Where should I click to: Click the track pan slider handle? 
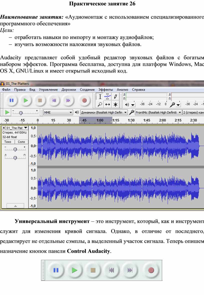pyautogui.click(x=15, y=158)
